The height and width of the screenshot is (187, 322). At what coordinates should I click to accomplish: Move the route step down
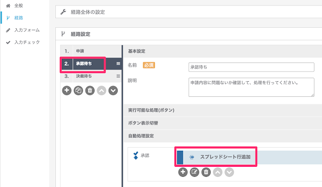[113, 90]
